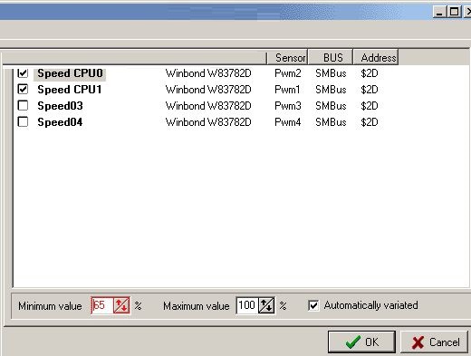
Task: Click Pwm1 sensor cell
Action: click(x=287, y=90)
